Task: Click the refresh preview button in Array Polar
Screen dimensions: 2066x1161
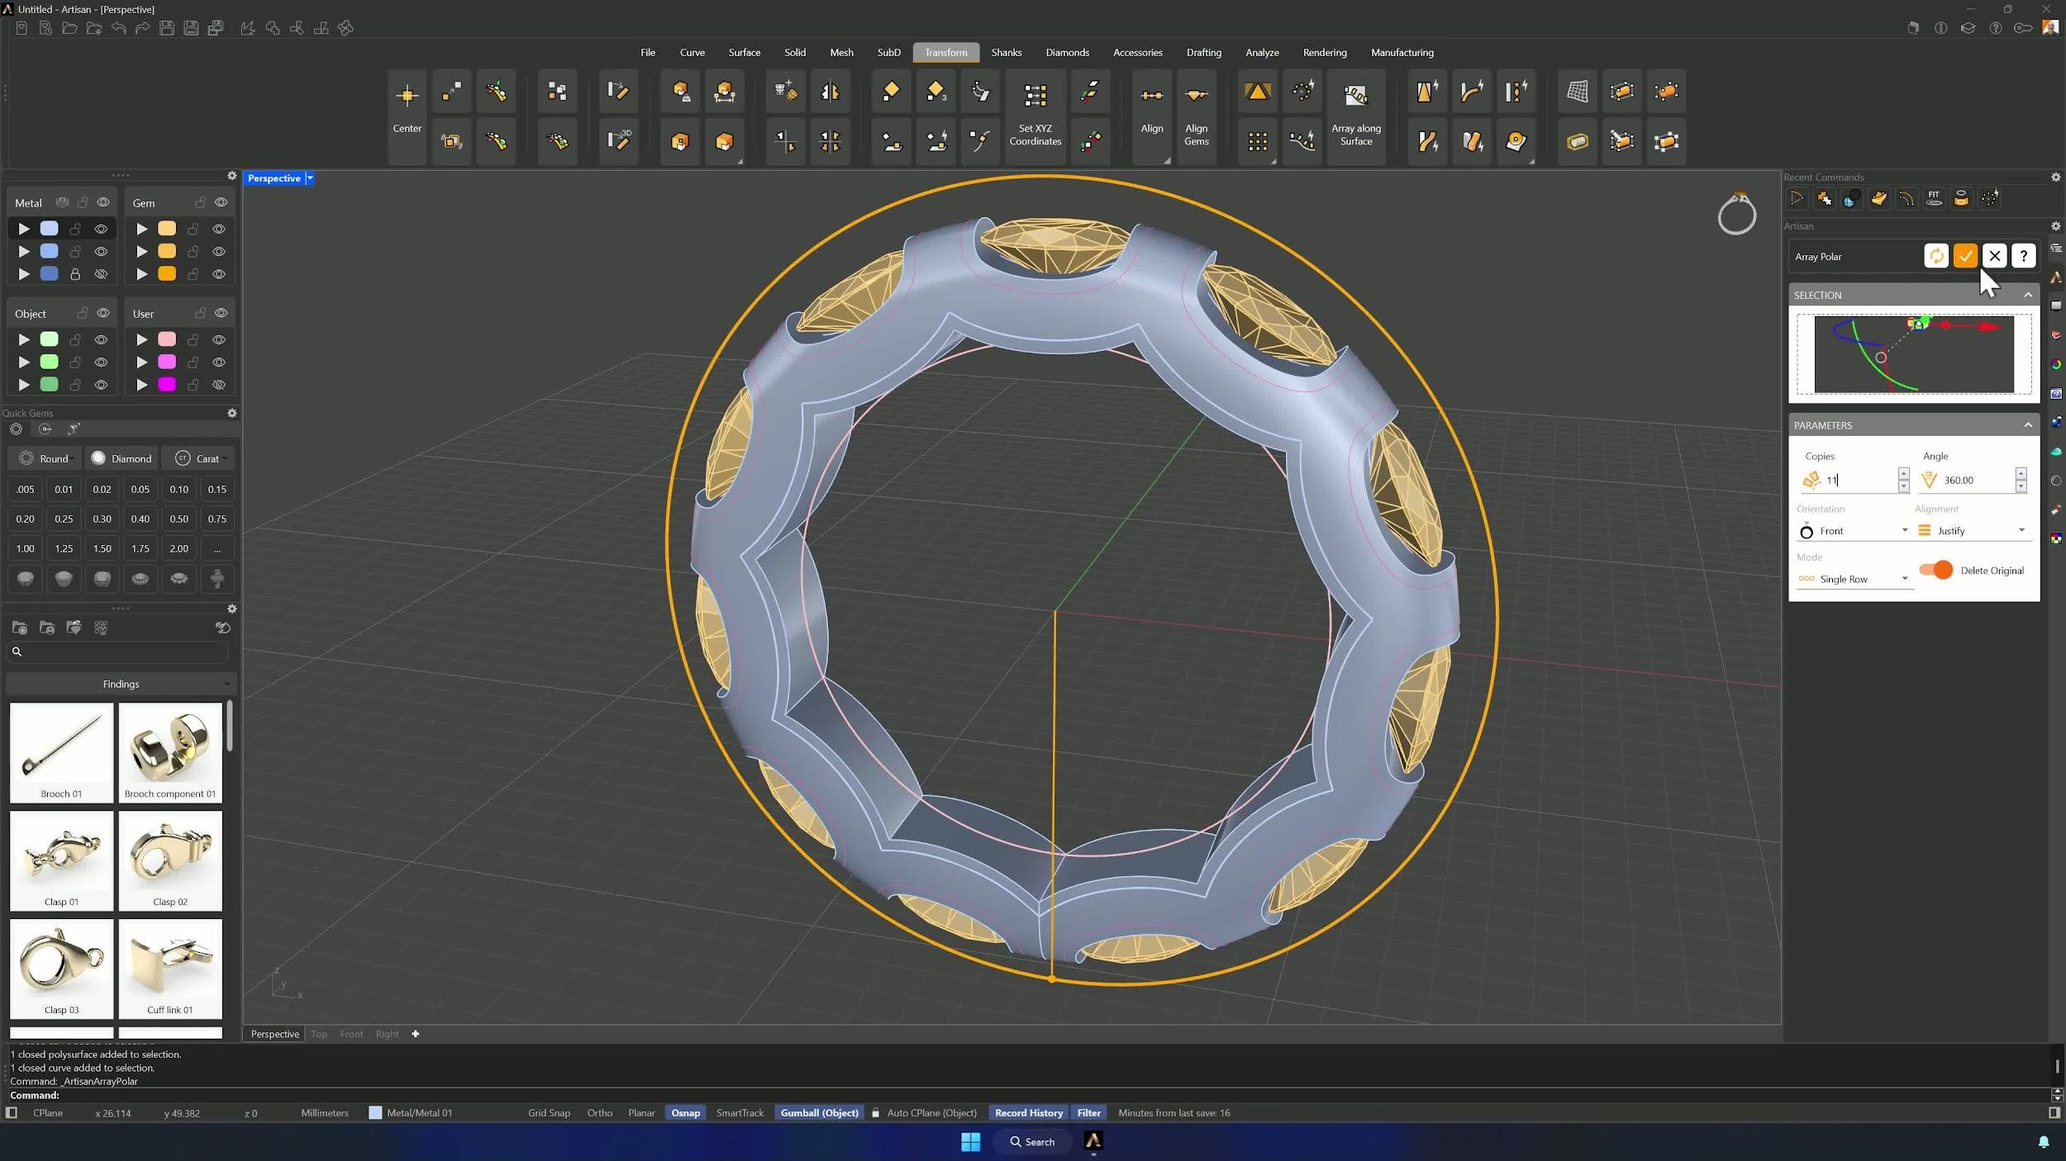Action: [1935, 256]
